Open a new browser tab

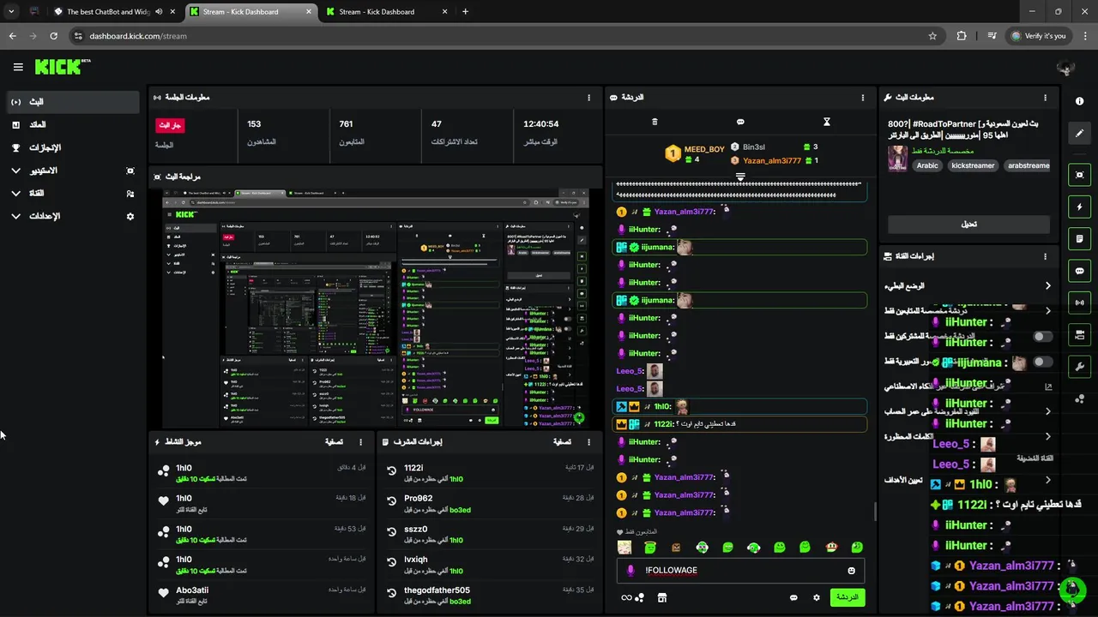click(465, 12)
